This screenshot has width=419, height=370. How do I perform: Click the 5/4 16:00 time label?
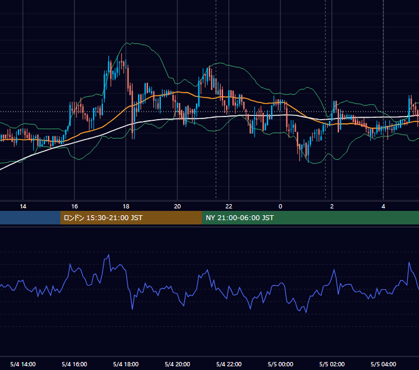(75, 364)
